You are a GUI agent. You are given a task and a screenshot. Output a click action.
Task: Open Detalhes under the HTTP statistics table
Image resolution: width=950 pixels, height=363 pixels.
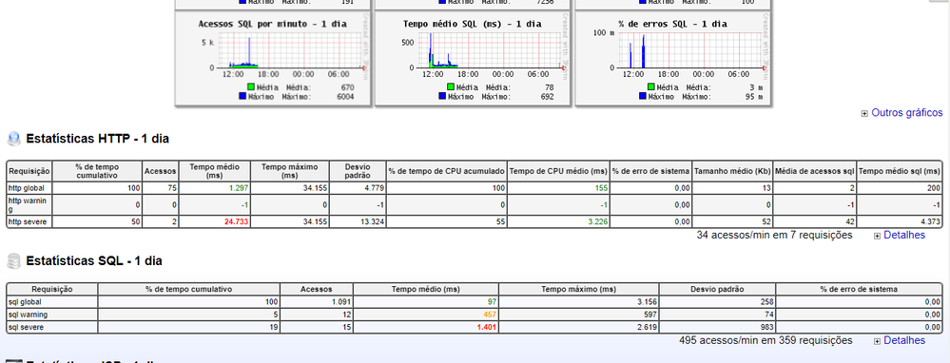pos(904,235)
